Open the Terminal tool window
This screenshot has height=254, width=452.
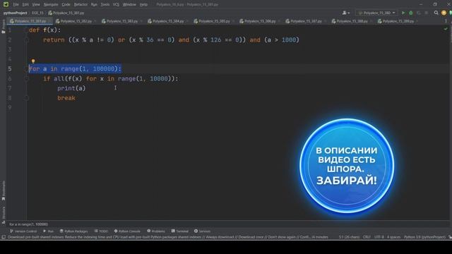(x=180, y=231)
